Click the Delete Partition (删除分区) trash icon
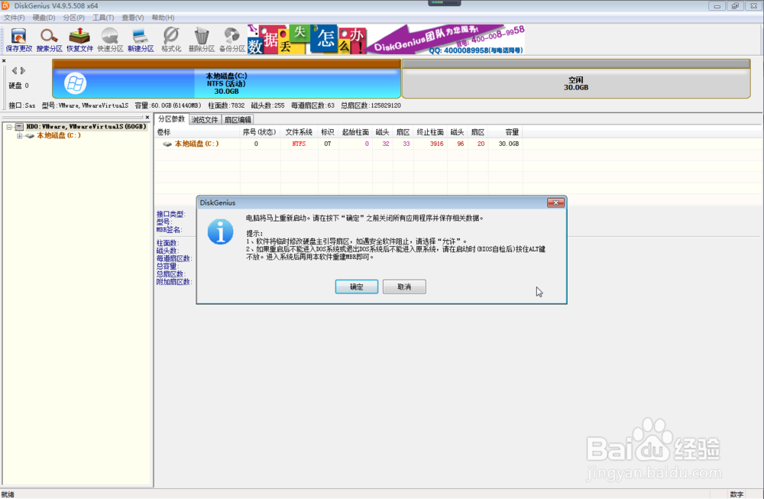Screen dimensions: 764x499 click(x=201, y=40)
